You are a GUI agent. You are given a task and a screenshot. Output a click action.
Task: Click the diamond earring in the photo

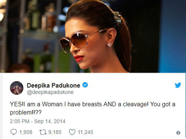coord(109,45)
